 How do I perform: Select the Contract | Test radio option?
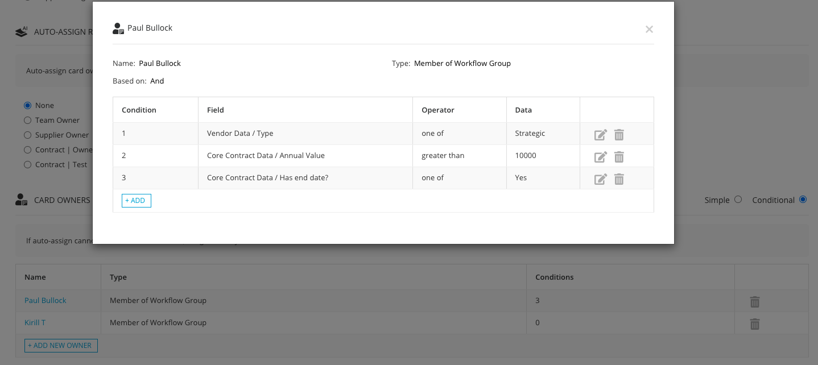coord(27,164)
